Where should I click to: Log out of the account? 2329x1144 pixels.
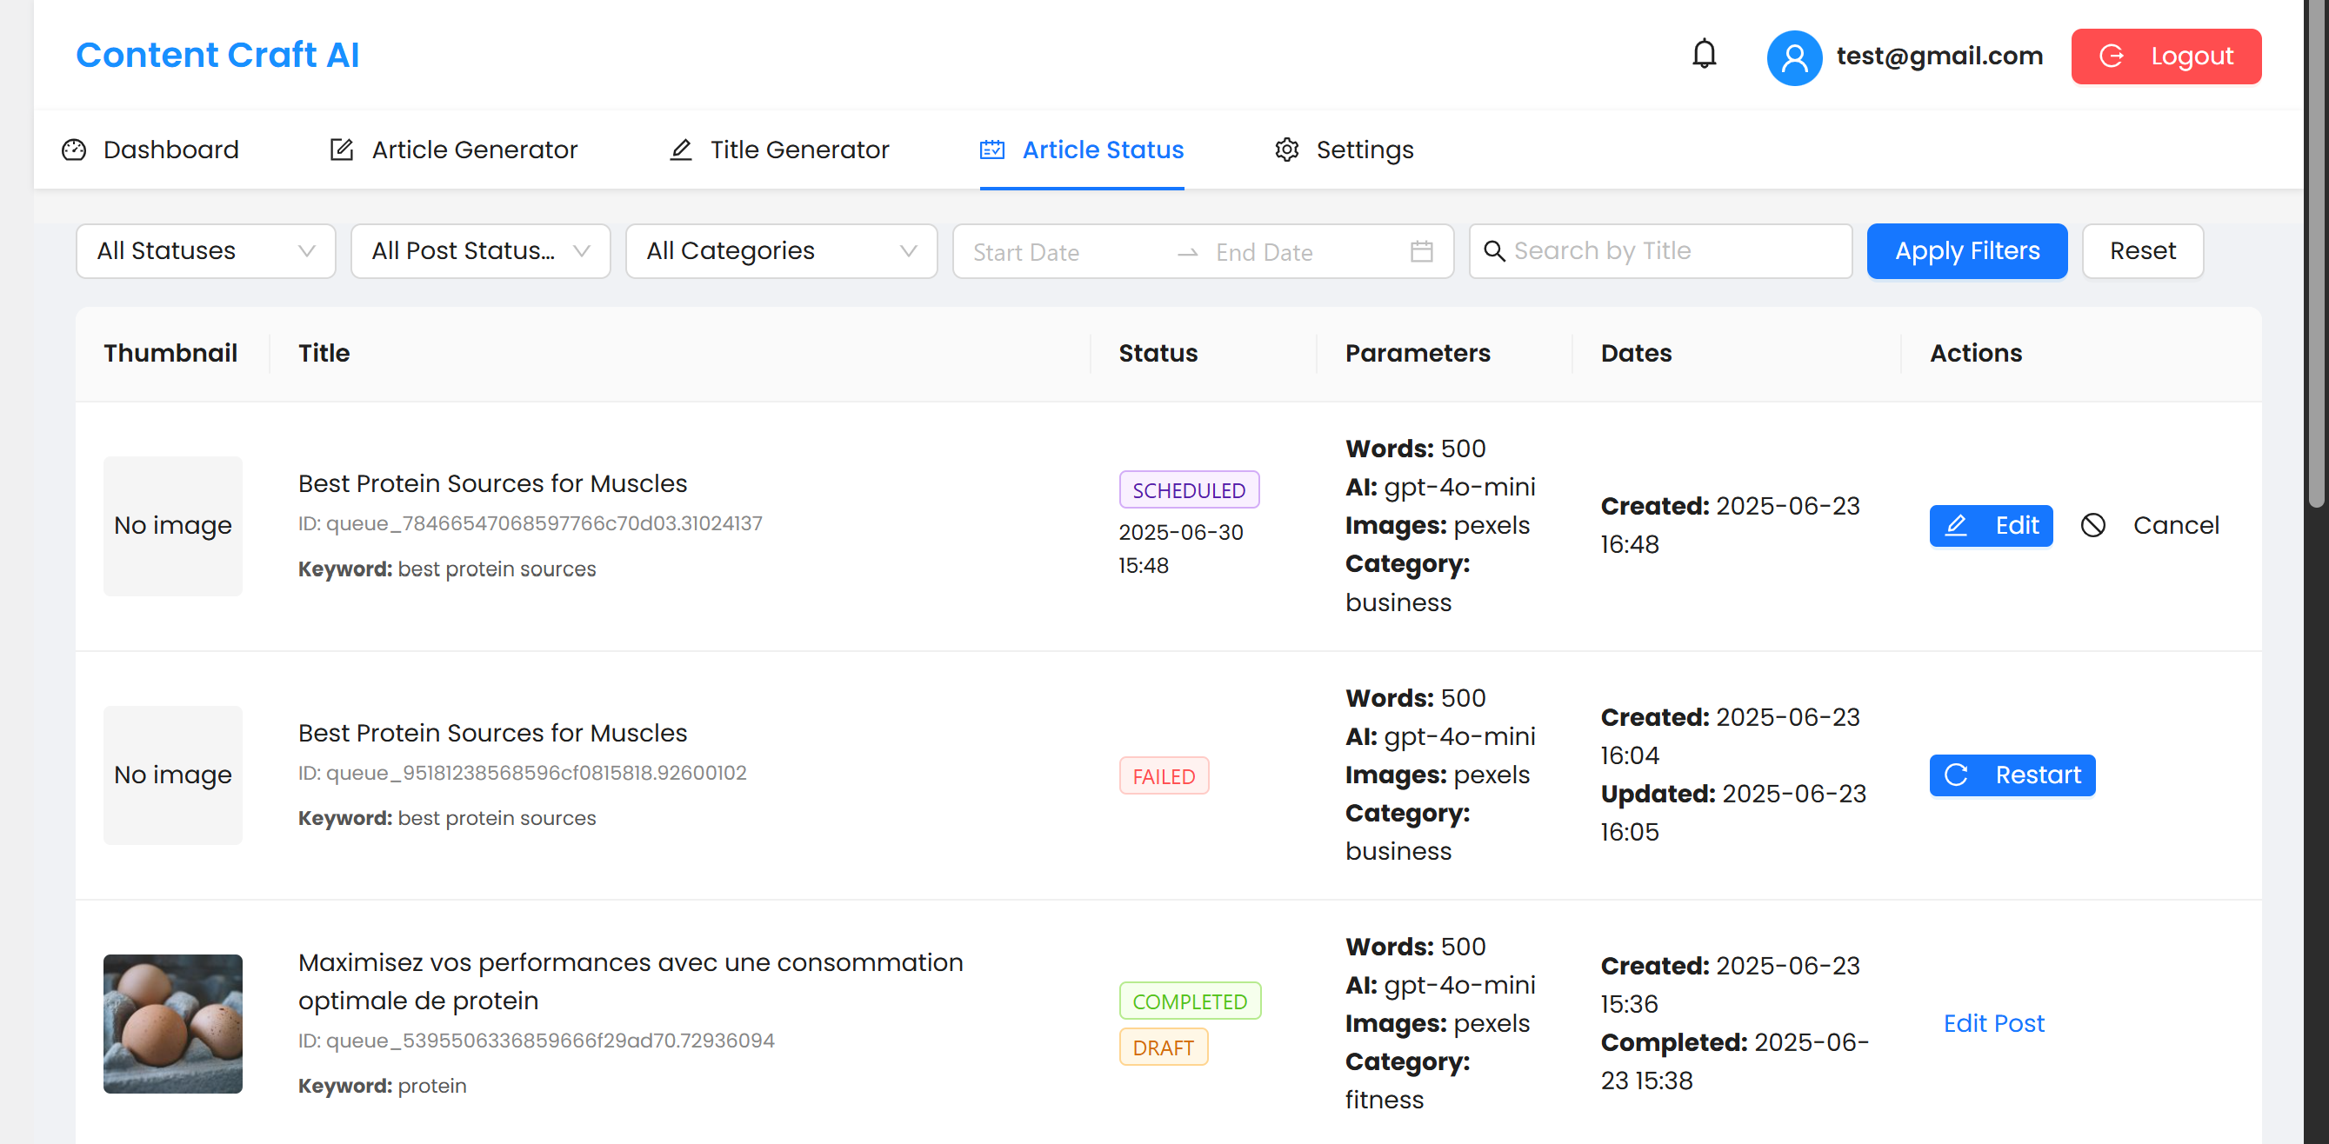coord(2166,56)
